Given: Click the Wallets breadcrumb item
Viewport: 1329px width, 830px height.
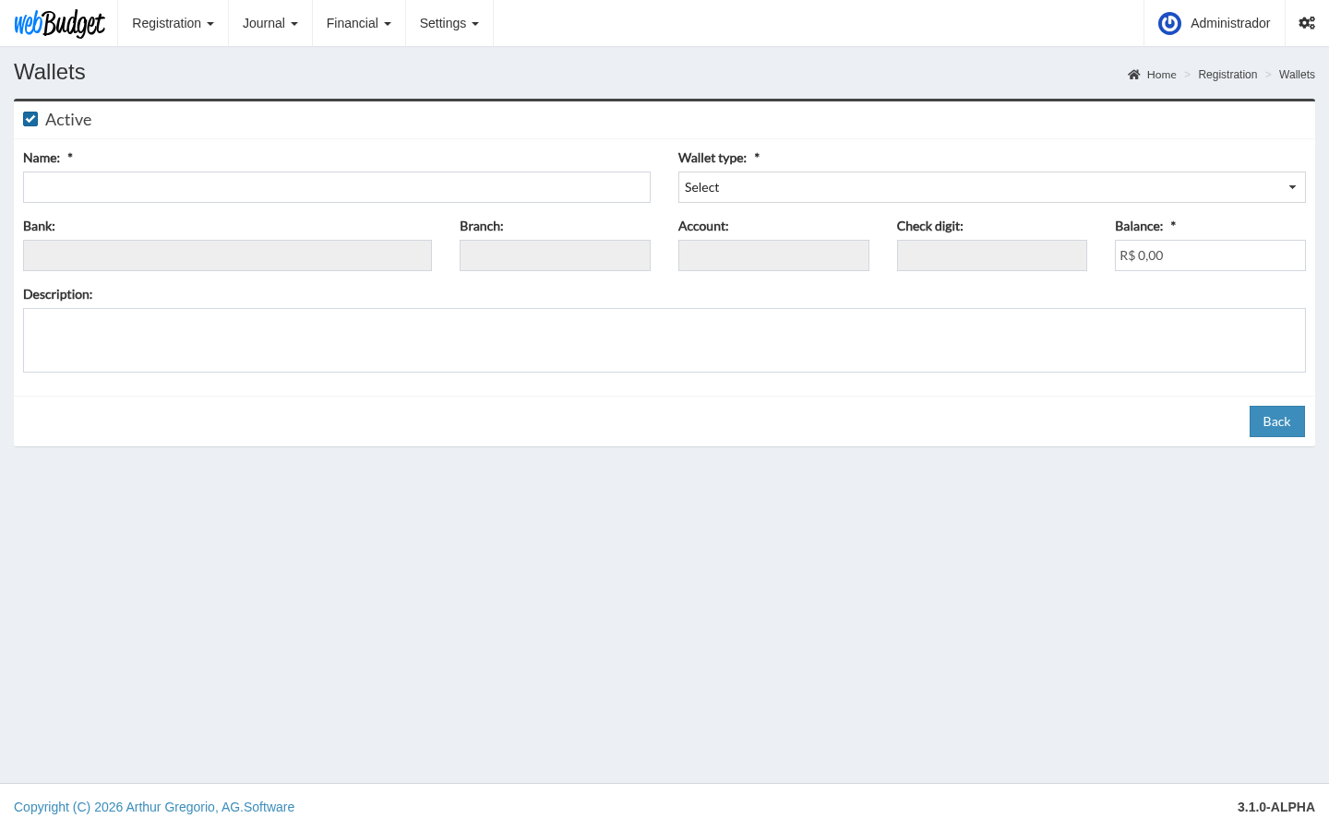Looking at the screenshot, I should [x=1297, y=75].
